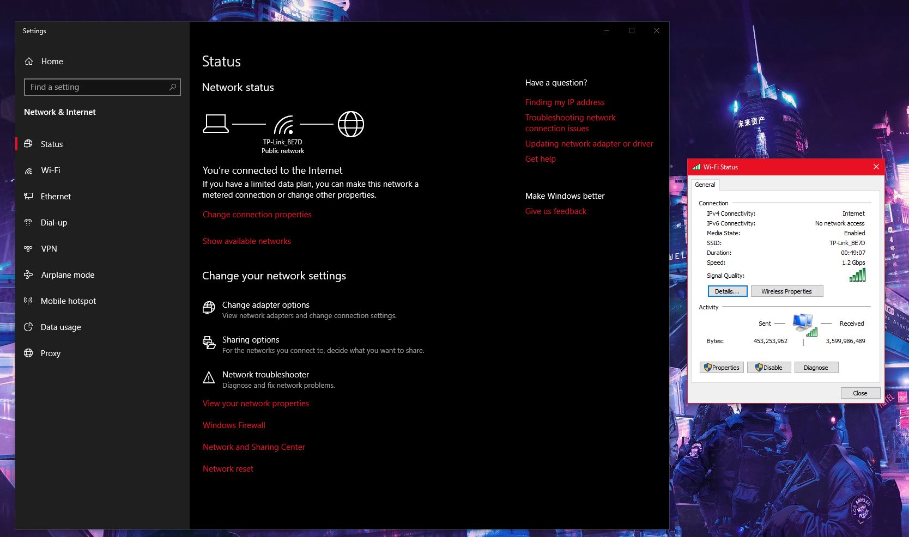Image resolution: width=909 pixels, height=537 pixels.
Task: Open Wireless Properties button
Action: click(786, 291)
